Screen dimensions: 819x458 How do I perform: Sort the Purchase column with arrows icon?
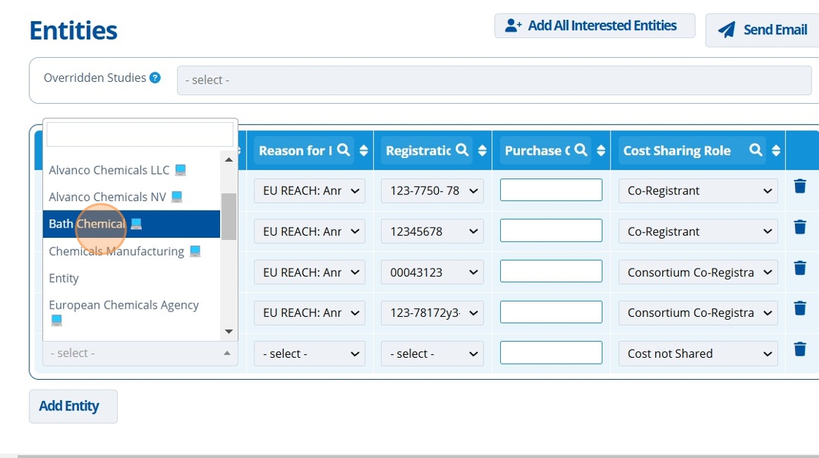click(601, 150)
